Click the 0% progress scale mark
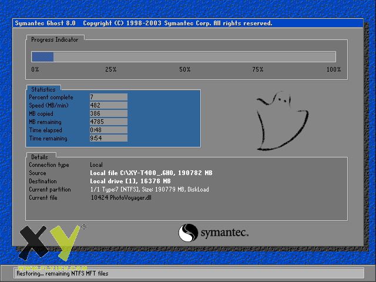The image size is (376, 282). pos(35,69)
